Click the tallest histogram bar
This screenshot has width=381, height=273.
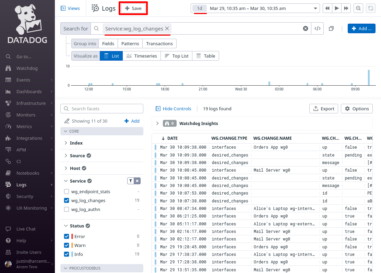[369, 77]
